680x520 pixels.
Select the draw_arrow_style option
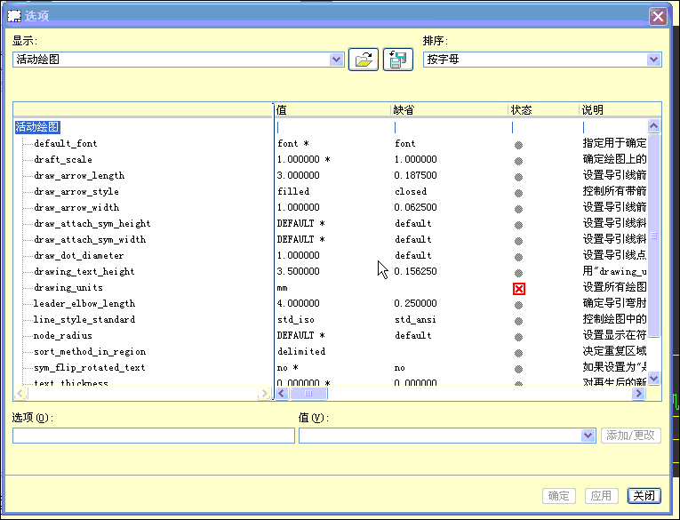coord(76,192)
